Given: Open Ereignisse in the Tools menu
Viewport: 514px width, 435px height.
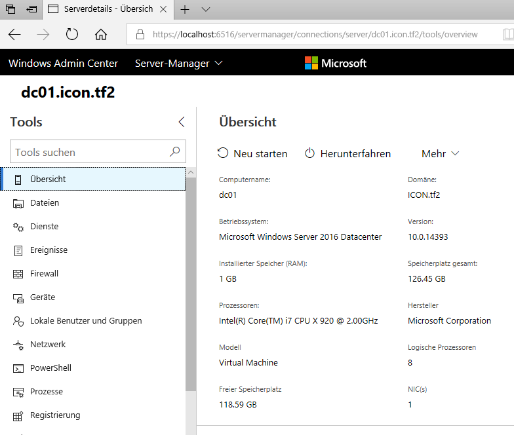Looking at the screenshot, I should (x=93, y=250).
